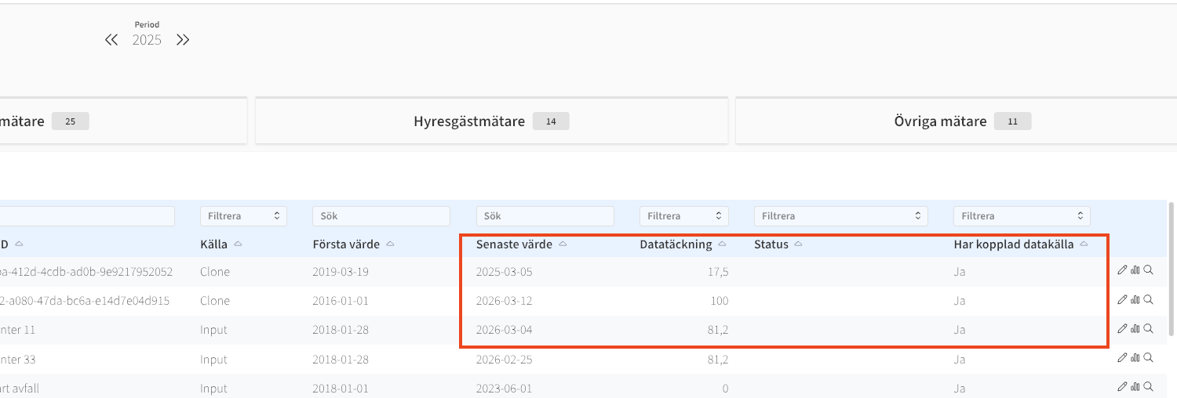Screen dimensions: 1177x398
Task: Click the sort arrow of the leftmost D column
Action: [x=20, y=244]
